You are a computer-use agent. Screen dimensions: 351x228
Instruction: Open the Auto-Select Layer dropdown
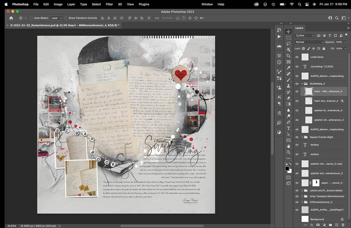57,18
